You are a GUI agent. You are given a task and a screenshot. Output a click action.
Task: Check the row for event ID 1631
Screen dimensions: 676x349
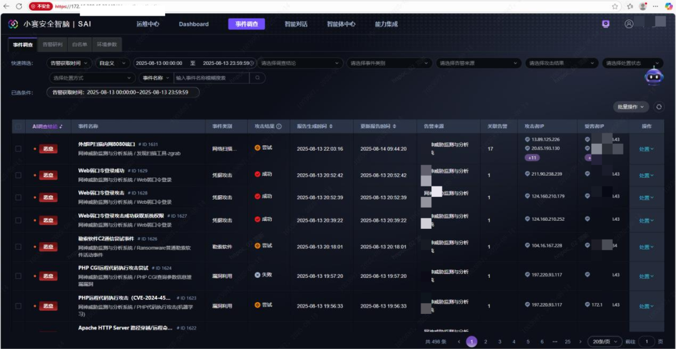[x=18, y=149]
